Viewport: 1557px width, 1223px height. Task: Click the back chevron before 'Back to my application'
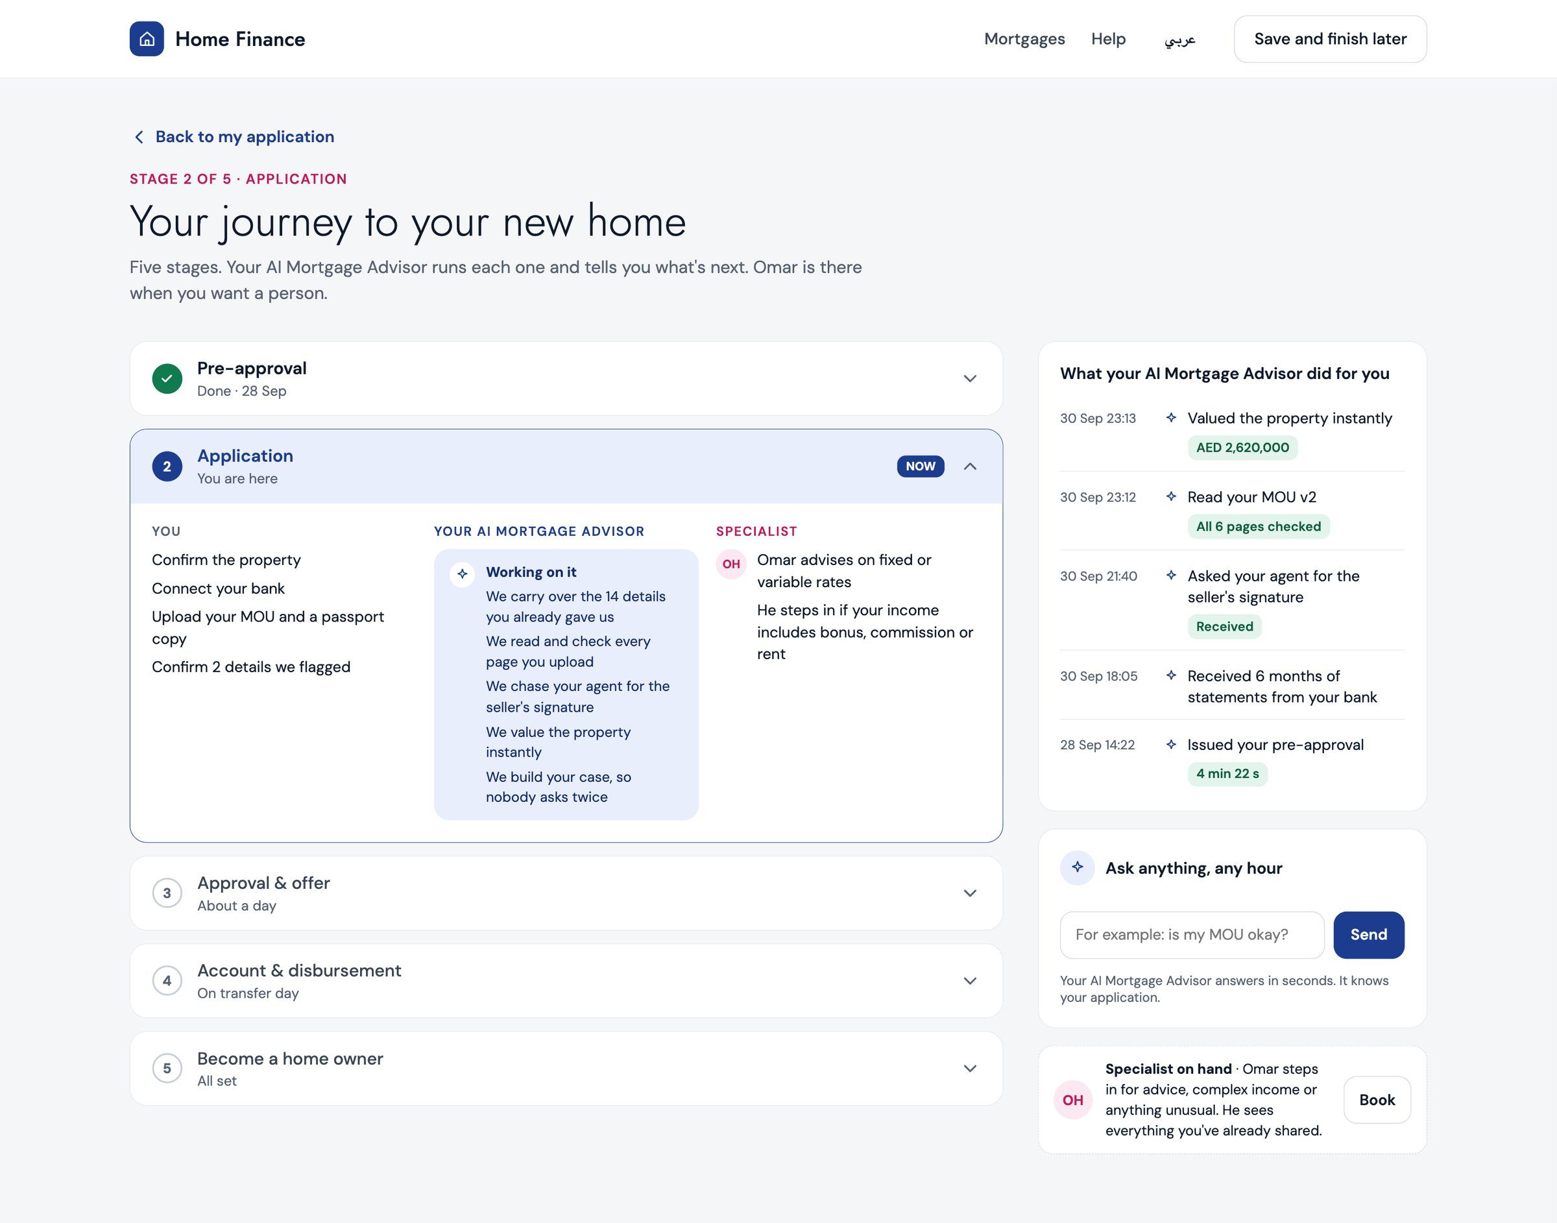point(139,137)
